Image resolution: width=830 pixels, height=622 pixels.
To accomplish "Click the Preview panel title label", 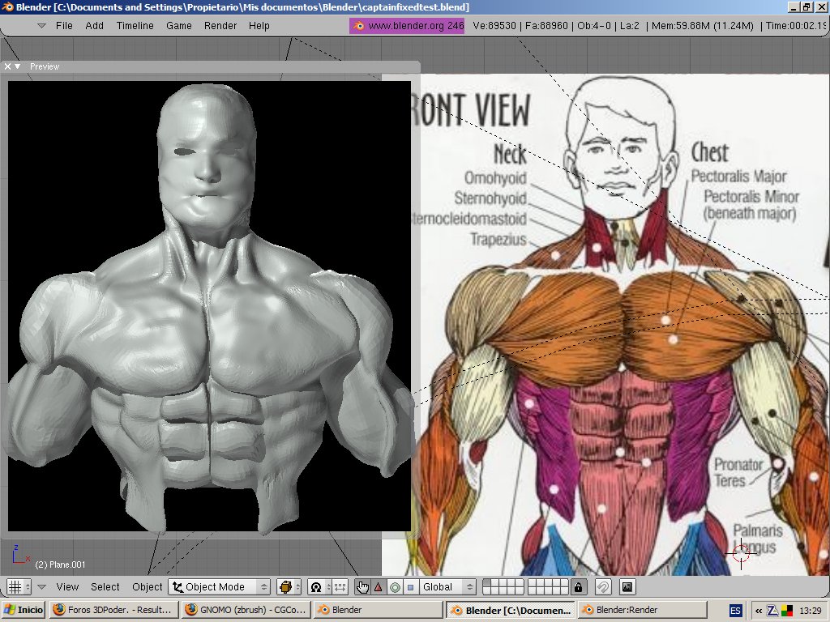I will [45, 66].
